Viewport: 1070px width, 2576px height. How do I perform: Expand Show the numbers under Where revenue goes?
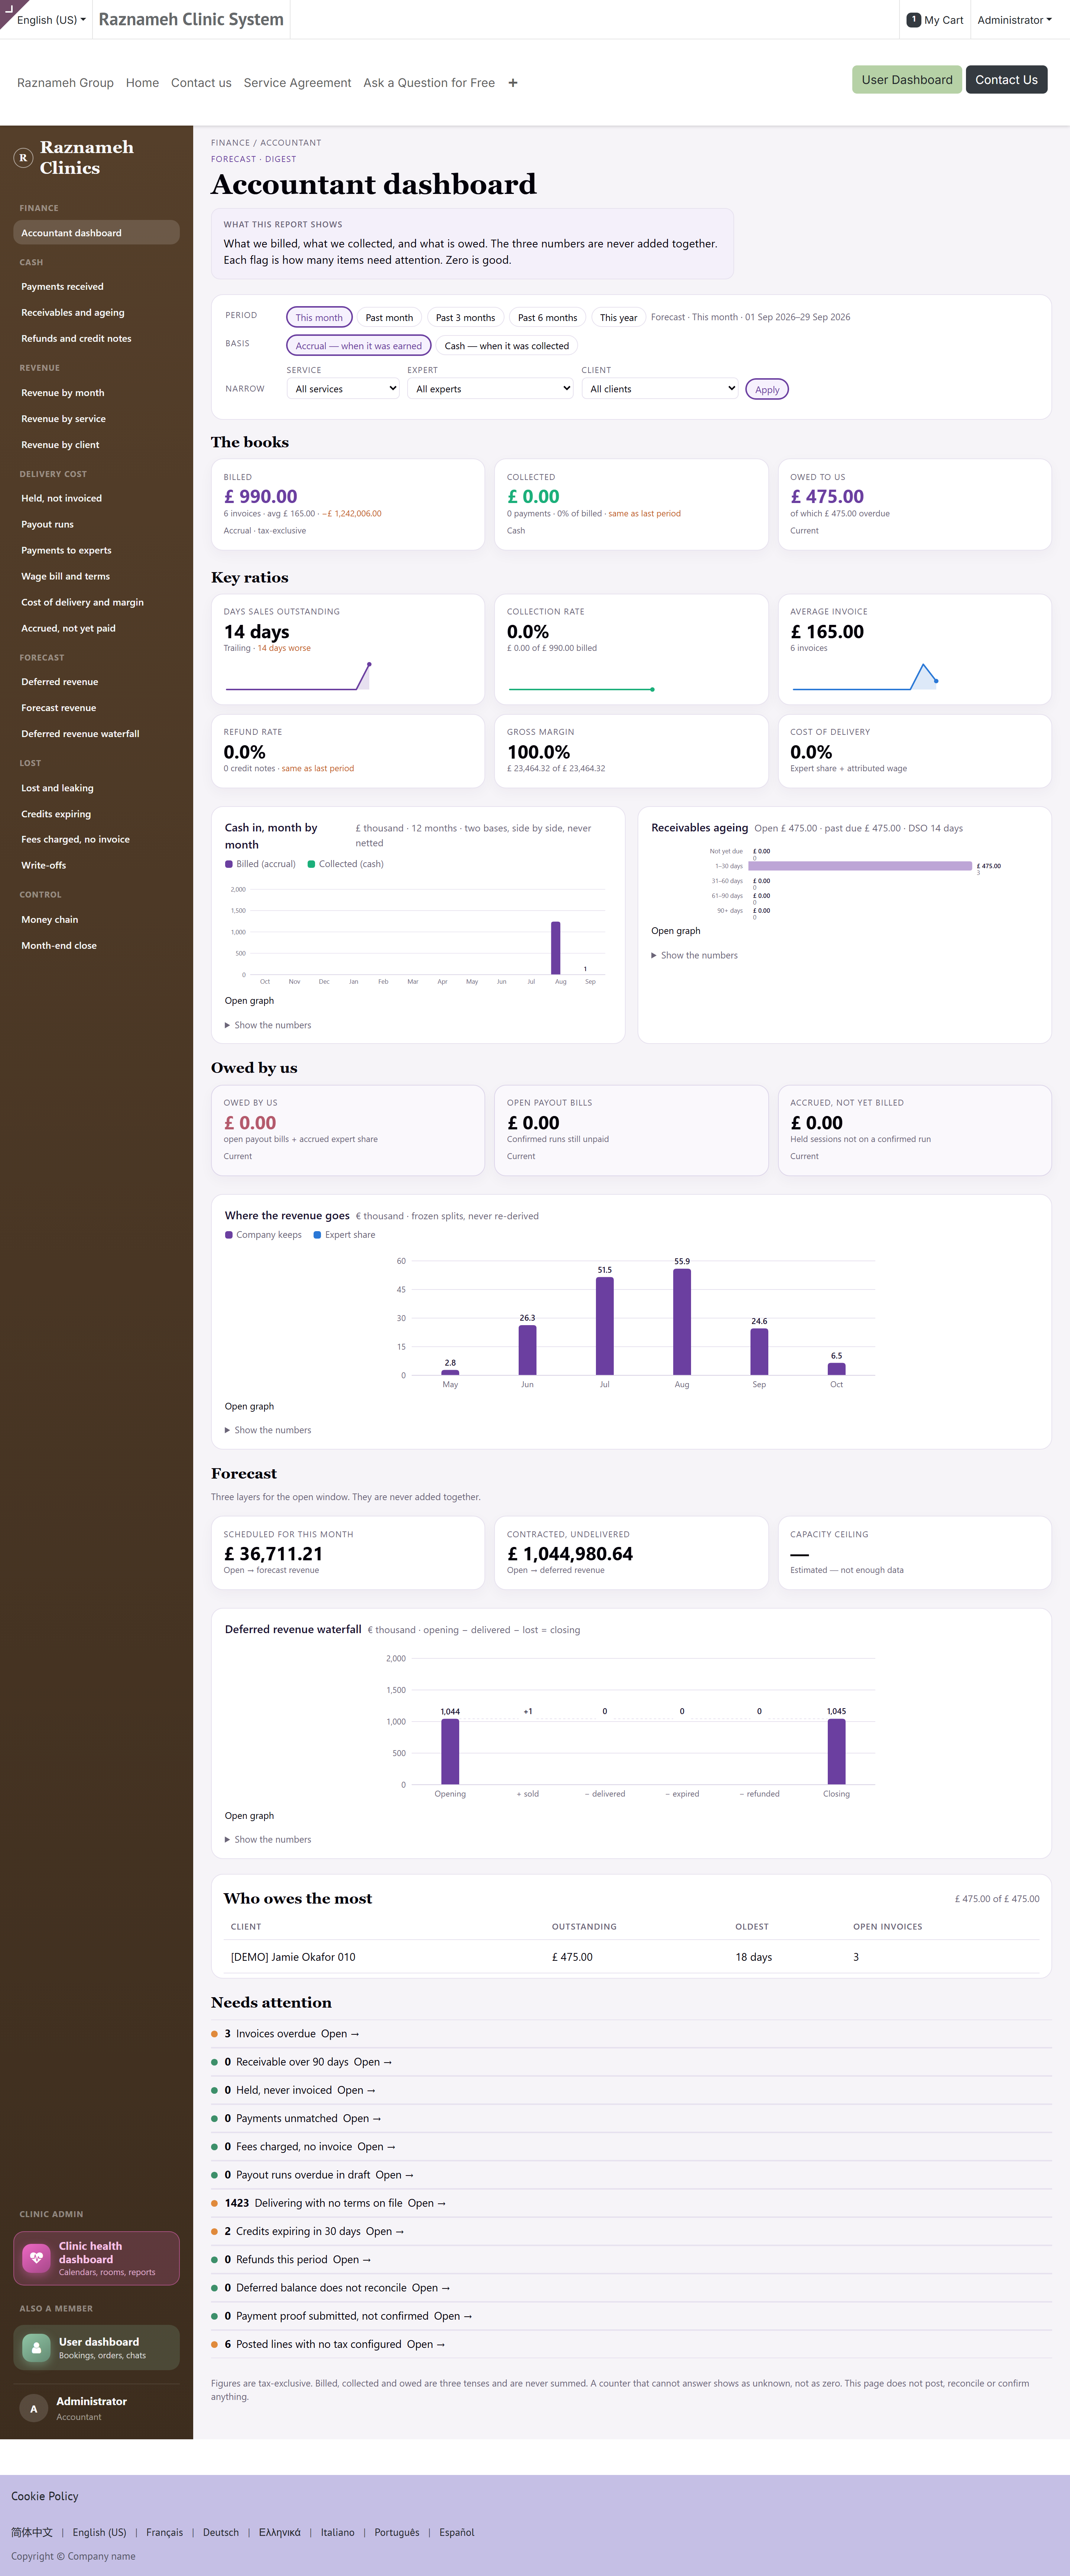click(x=268, y=1430)
